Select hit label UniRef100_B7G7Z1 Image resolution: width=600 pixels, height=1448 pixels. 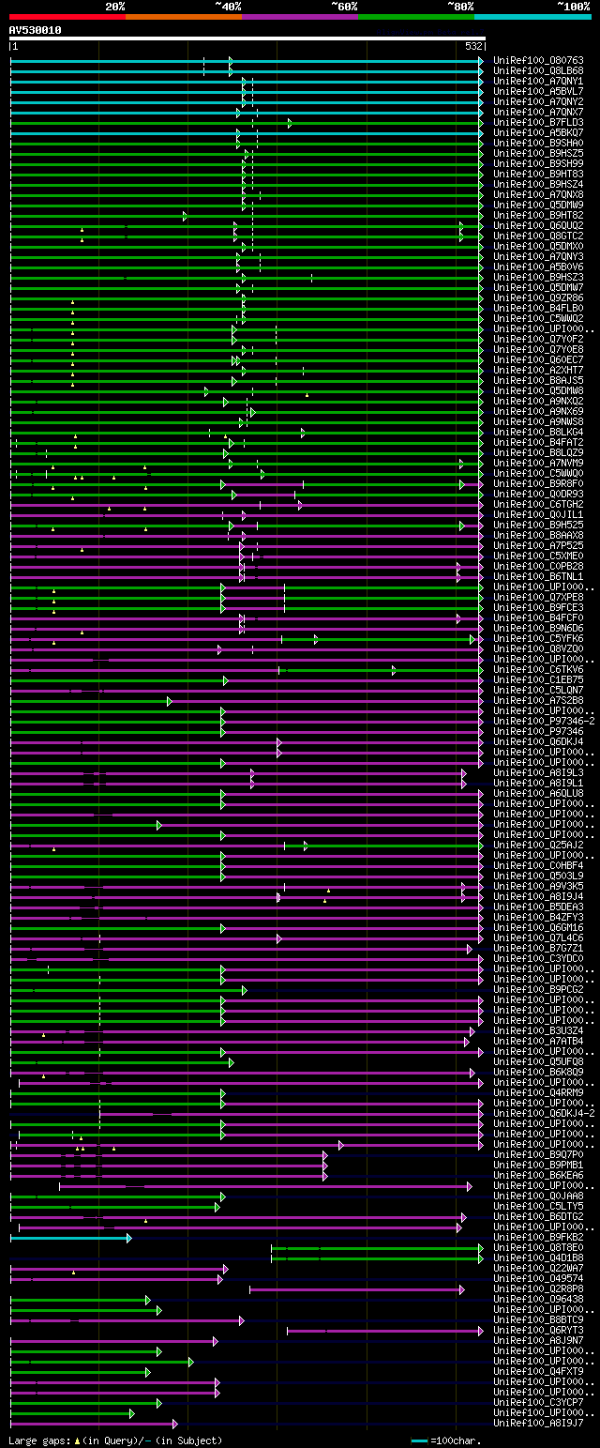[538, 948]
